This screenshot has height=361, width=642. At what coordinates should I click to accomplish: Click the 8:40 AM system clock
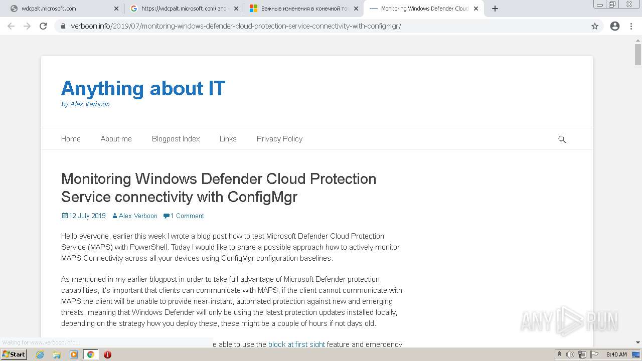coord(616,354)
